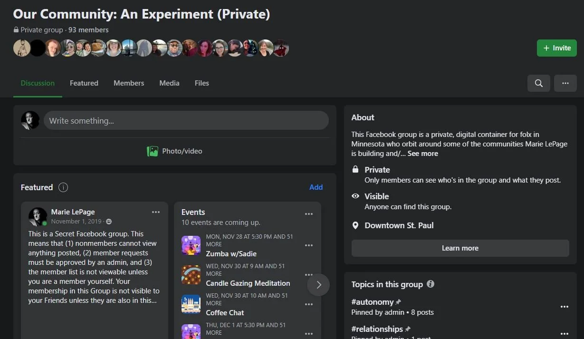Viewport: 584px width, 339px height.
Task: Click the post audience icon next to November 1, 2019
Action: [x=109, y=222]
